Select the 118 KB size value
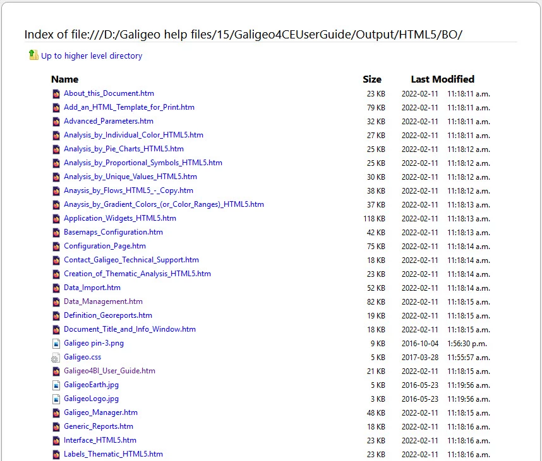 [375, 219]
